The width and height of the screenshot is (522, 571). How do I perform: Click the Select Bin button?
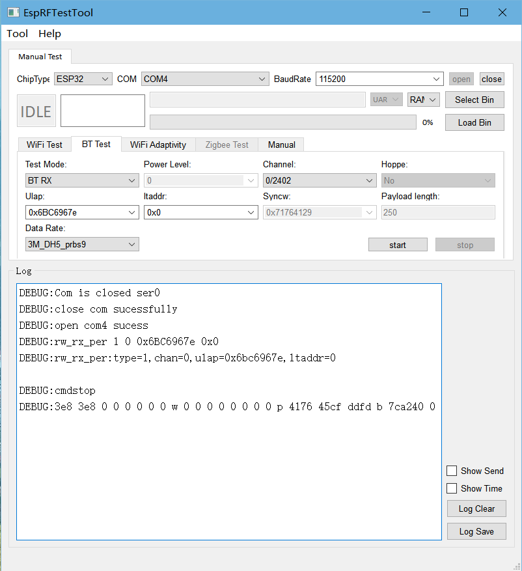474,100
